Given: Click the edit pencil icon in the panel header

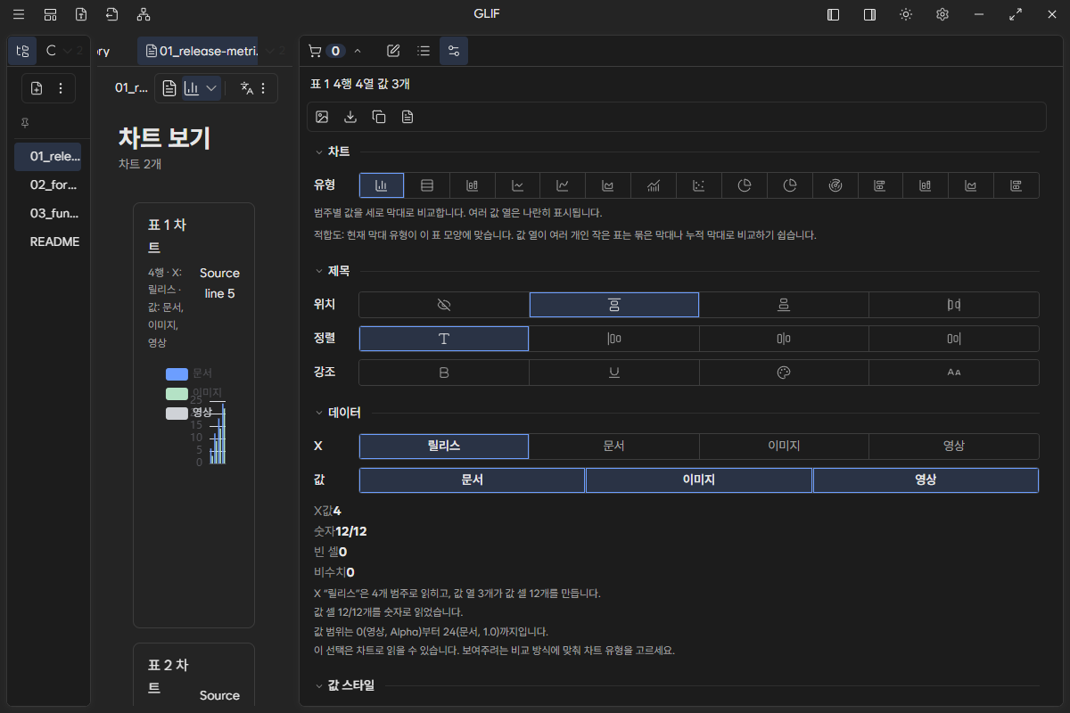Looking at the screenshot, I should pyautogui.click(x=393, y=51).
